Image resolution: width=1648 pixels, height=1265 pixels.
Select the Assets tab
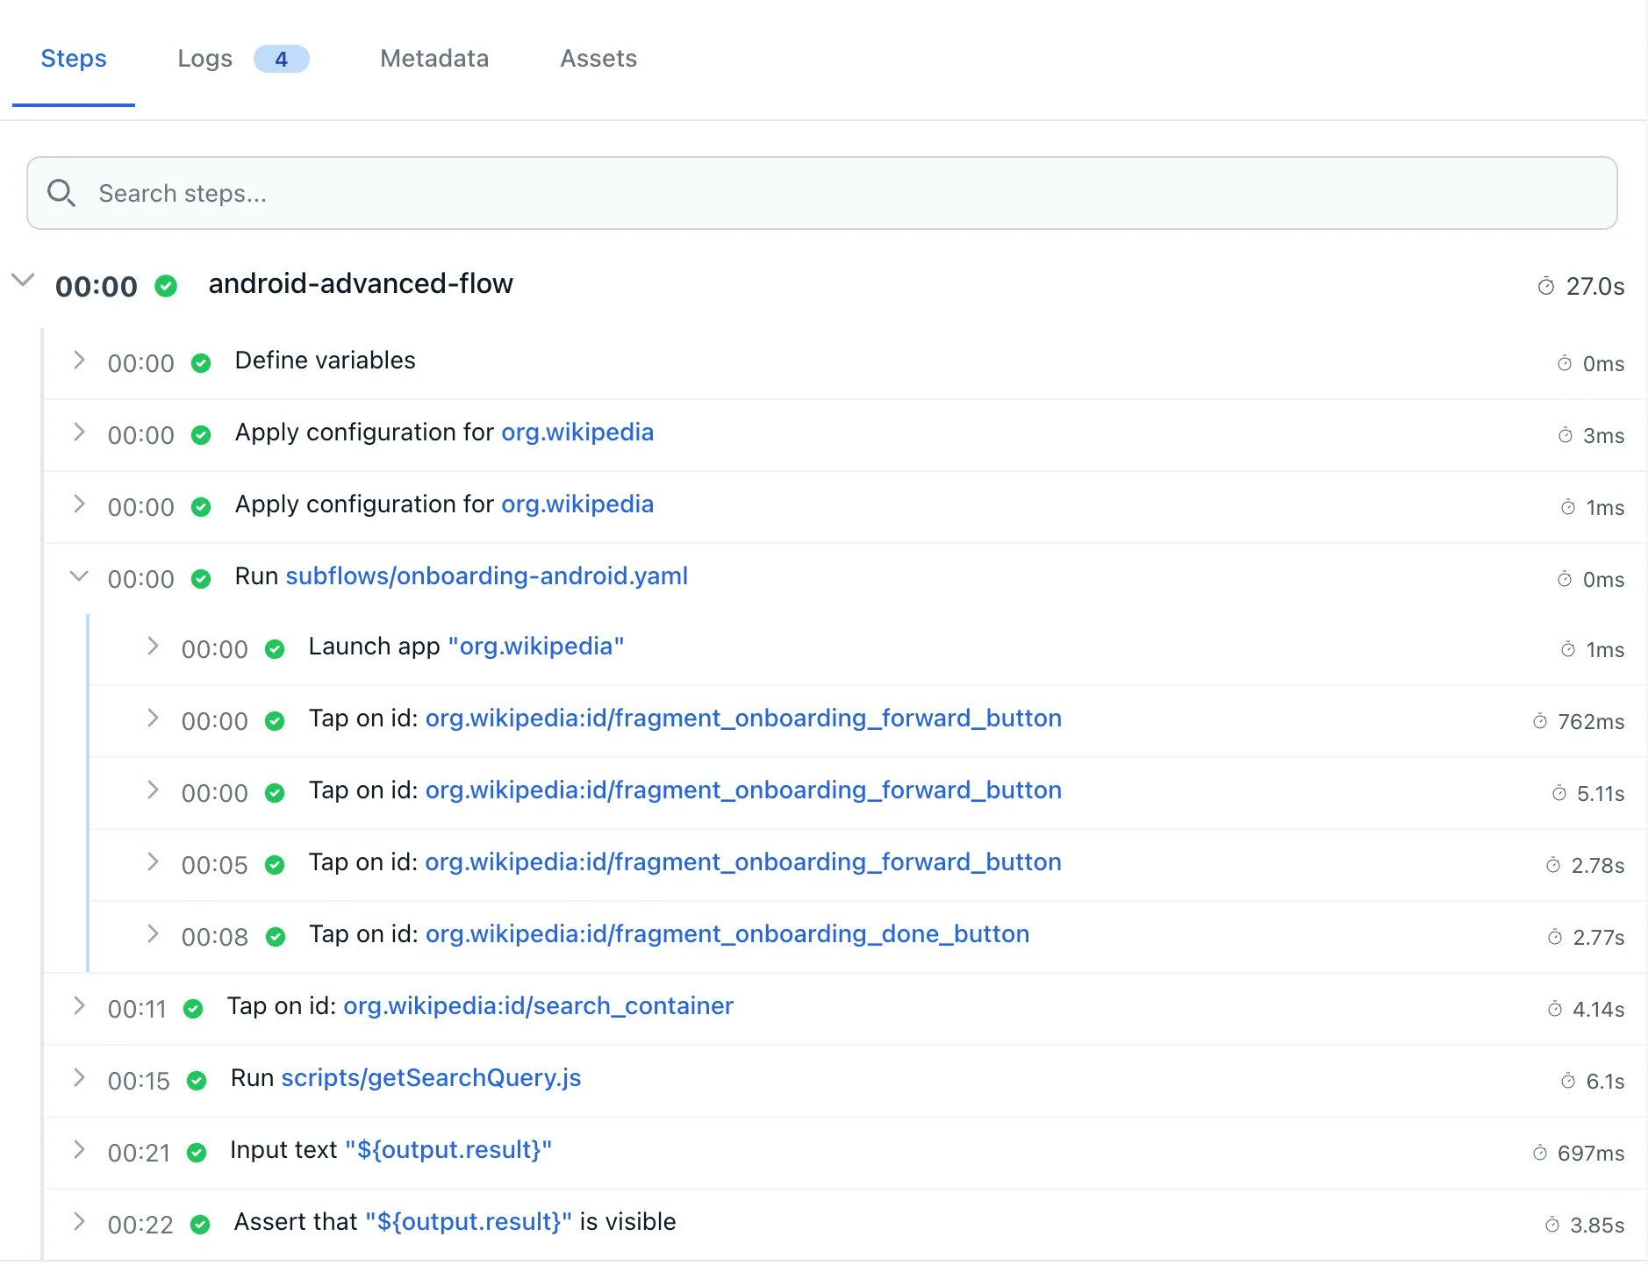(598, 58)
